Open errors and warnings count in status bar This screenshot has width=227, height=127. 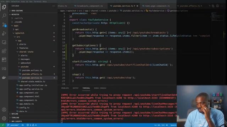pos(32,125)
